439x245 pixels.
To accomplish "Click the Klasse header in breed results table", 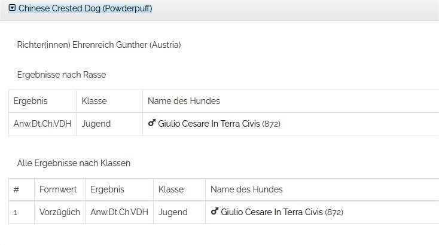I will [94, 101].
